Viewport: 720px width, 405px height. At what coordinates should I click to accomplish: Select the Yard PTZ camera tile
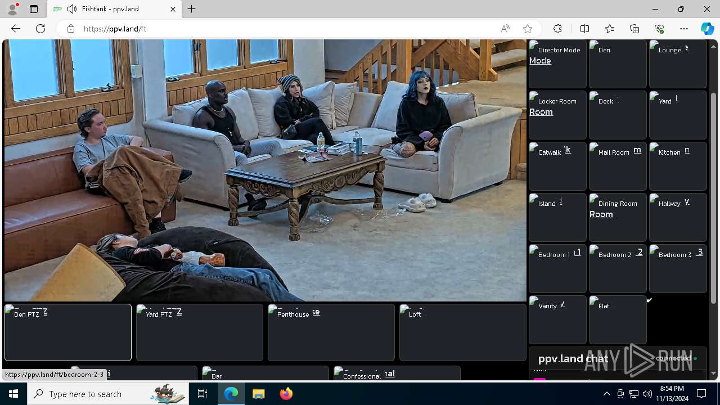tap(200, 332)
